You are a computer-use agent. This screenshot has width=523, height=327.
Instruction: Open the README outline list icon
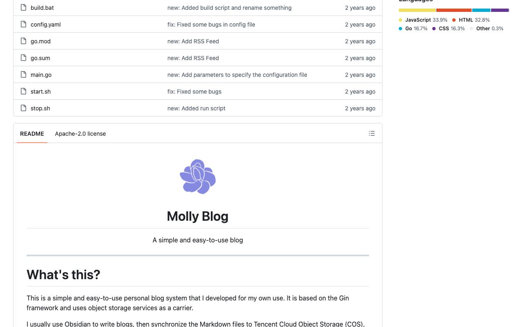pyautogui.click(x=372, y=133)
